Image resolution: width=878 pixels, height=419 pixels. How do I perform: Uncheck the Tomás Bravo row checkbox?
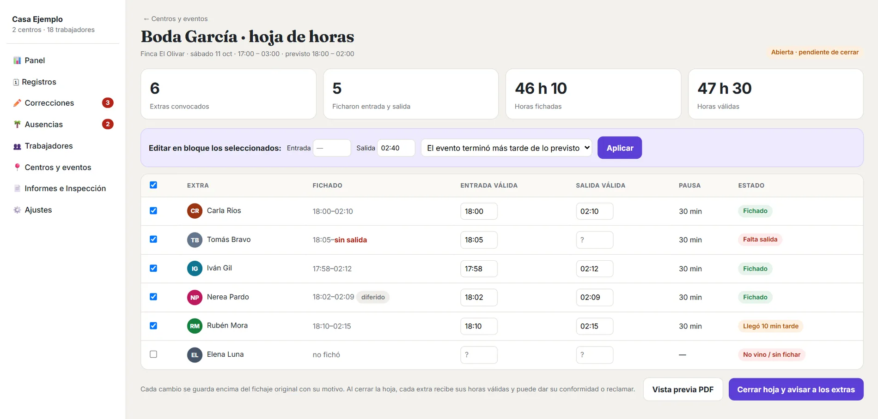pos(153,239)
